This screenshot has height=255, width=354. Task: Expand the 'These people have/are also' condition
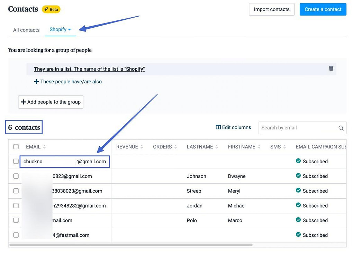68,81
